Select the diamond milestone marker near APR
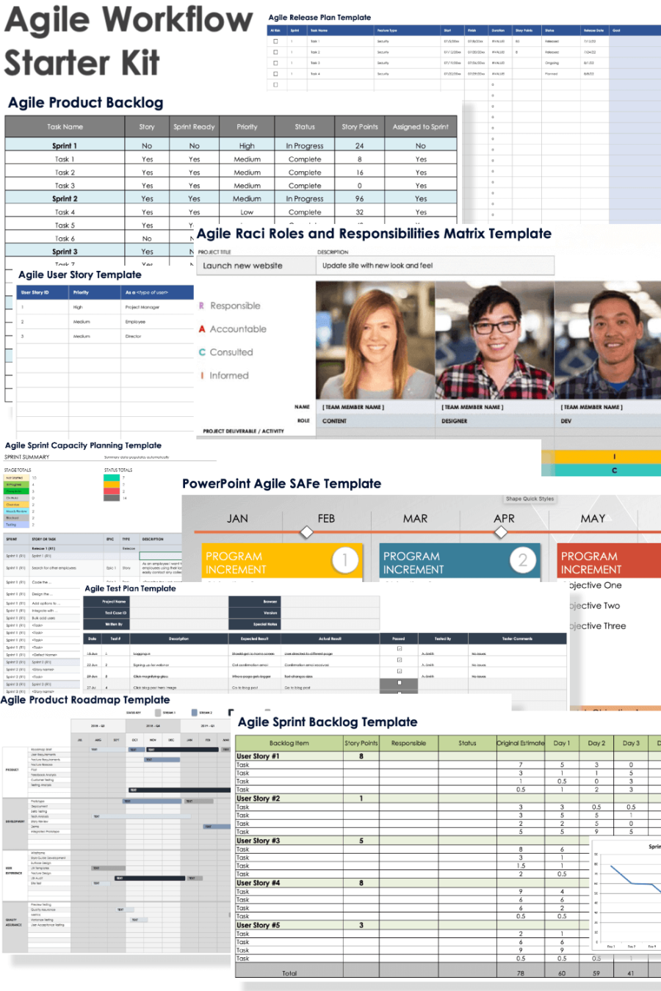661x991 pixels. tap(501, 532)
